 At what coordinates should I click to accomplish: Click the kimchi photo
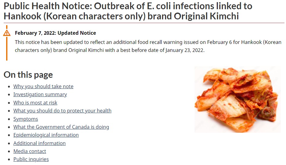pyautogui.click(x=237, y=100)
